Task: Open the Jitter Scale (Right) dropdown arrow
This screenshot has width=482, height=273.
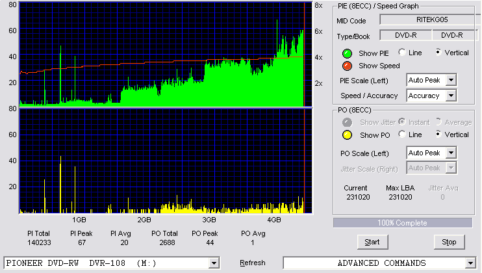Action: coord(451,168)
